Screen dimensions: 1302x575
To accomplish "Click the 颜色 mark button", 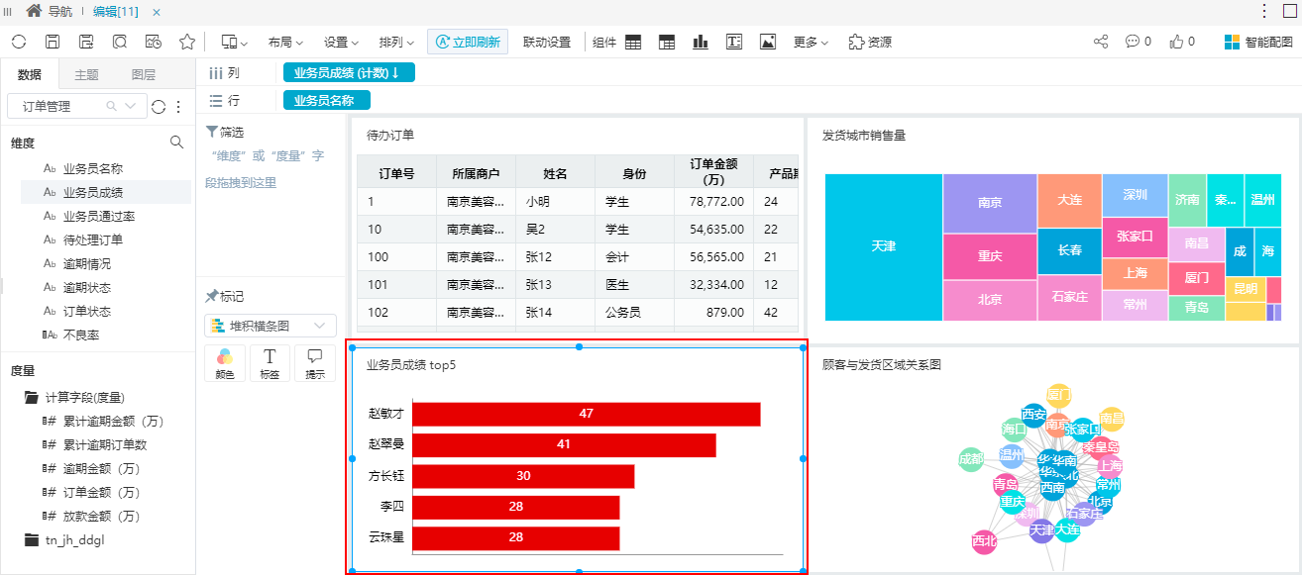I will pos(225,363).
